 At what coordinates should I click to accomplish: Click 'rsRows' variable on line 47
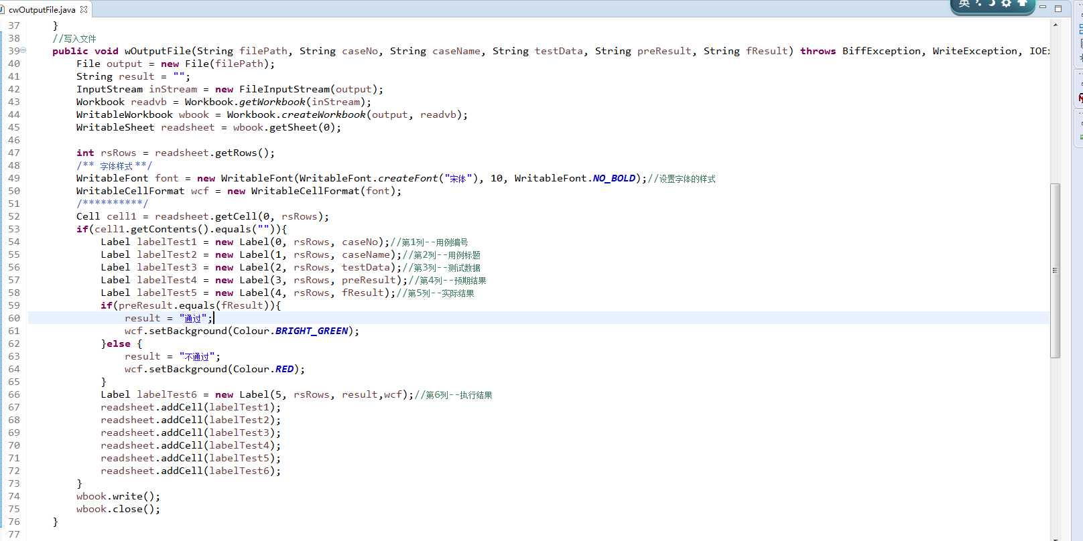click(x=118, y=153)
